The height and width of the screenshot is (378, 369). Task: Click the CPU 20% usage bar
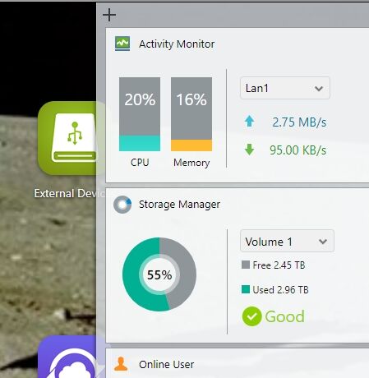pos(140,114)
